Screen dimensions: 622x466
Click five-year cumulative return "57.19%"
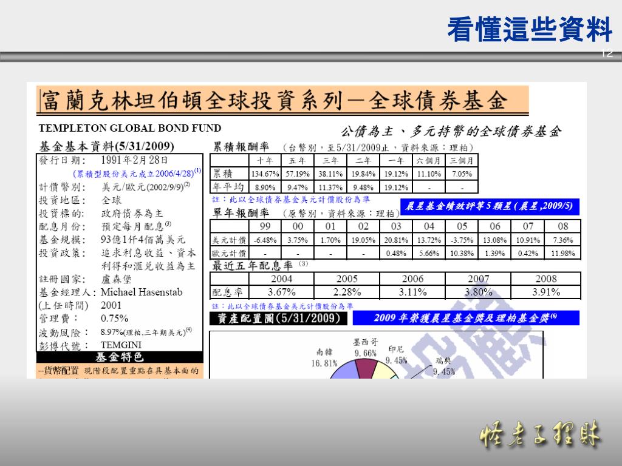click(x=298, y=174)
